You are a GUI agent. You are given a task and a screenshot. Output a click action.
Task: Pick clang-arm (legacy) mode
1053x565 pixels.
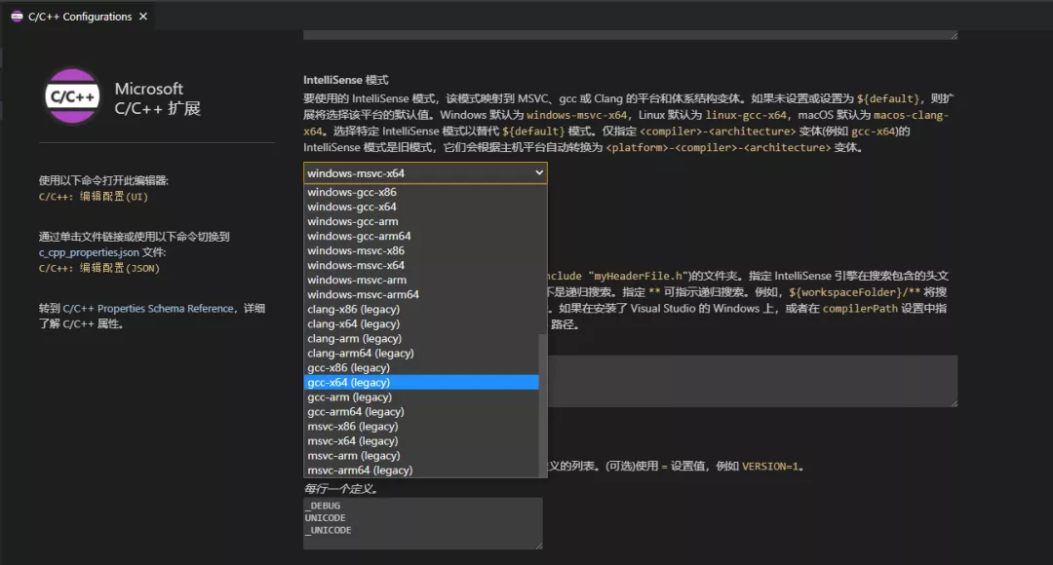[421, 339]
